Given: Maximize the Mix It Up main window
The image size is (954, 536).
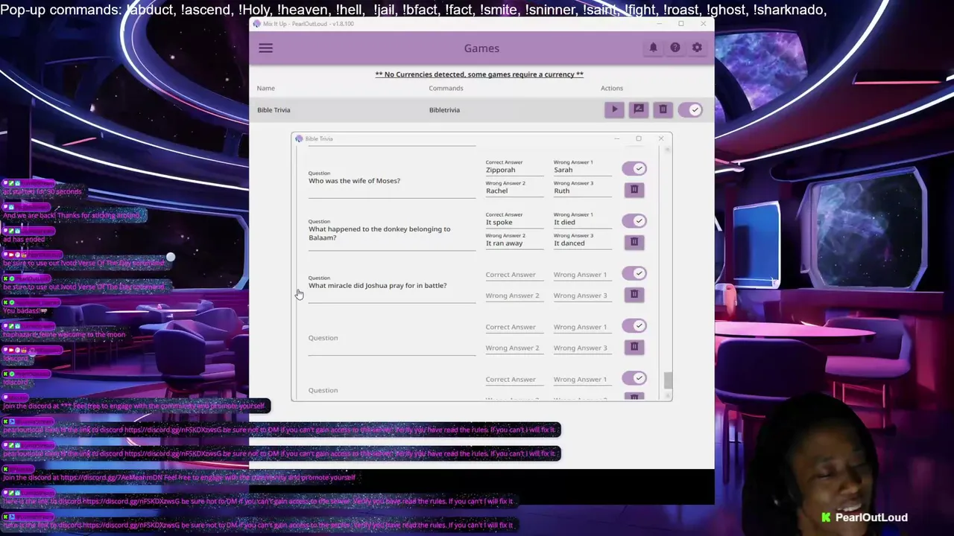Looking at the screenshot, I should [680, 24].
